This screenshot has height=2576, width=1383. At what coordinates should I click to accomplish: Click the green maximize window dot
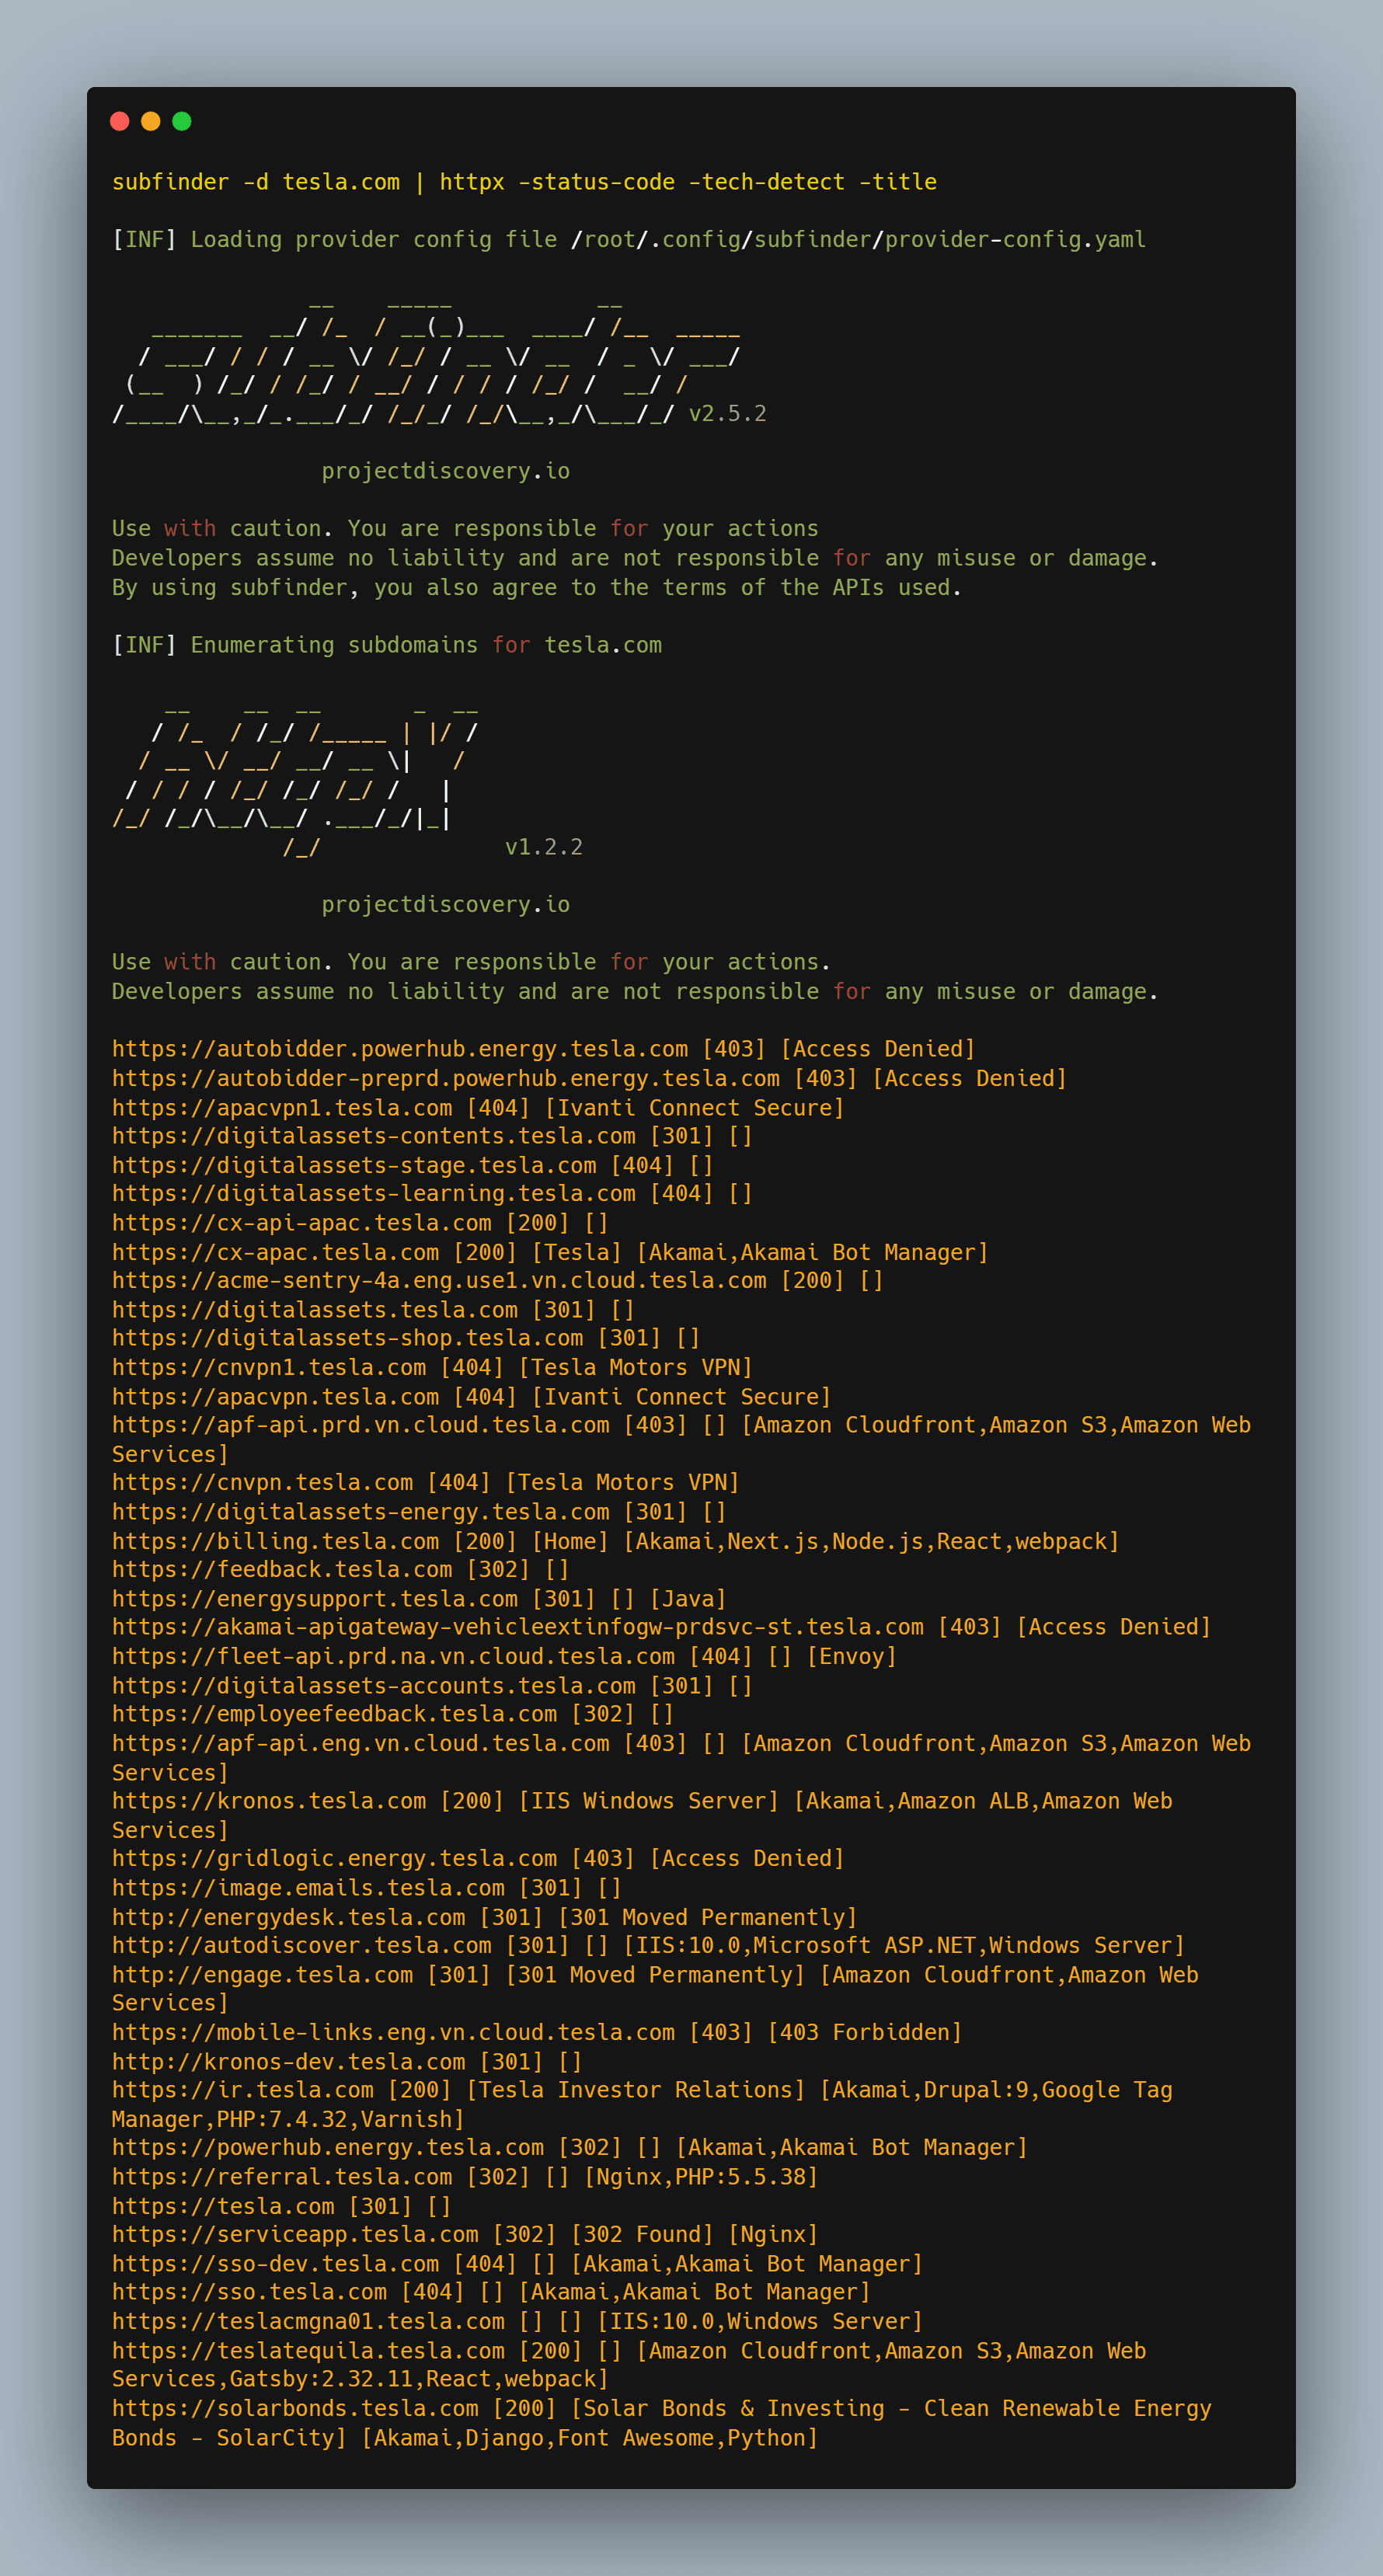182,121
